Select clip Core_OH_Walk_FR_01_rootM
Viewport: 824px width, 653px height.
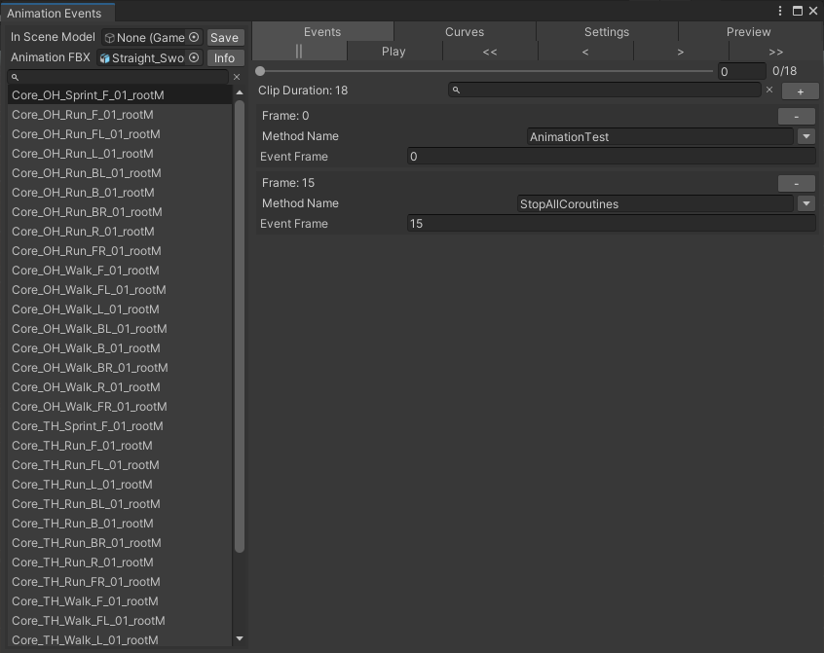point(120,406)
